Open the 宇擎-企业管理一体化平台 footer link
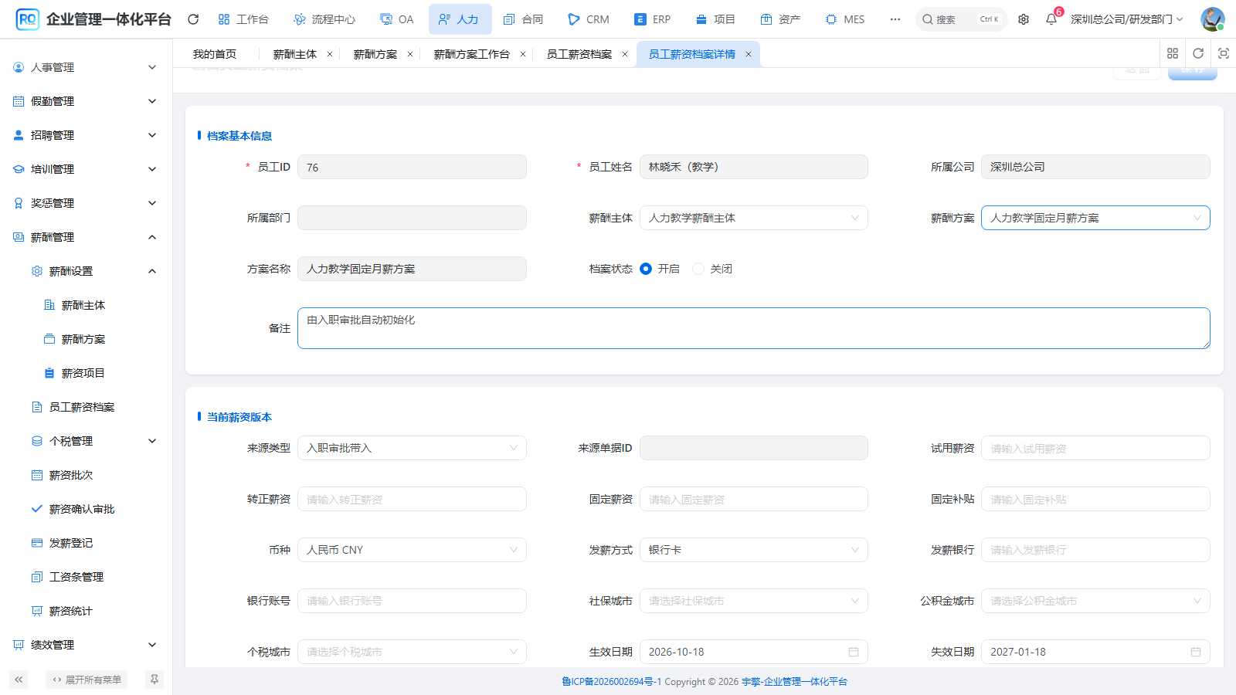Viewport: 1236px width, 695px height. [x=794, y=681]
